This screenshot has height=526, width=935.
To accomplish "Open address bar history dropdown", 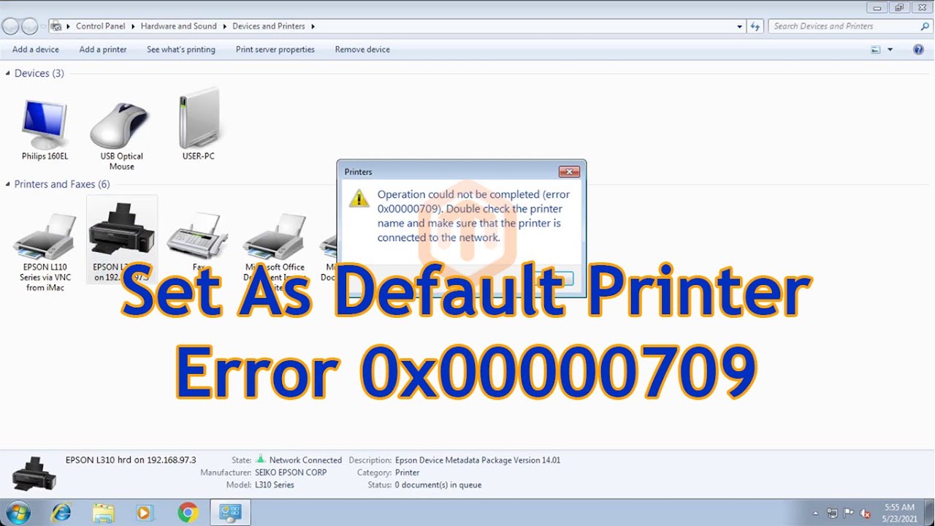I will click(x=739, y=26).
